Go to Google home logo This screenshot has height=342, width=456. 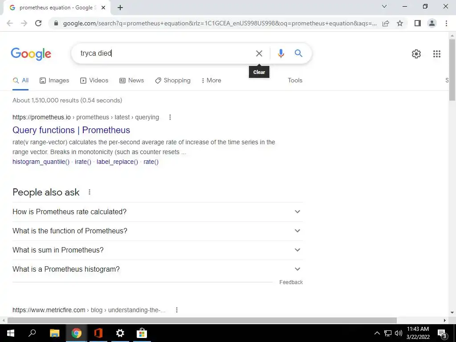[31, 54]
